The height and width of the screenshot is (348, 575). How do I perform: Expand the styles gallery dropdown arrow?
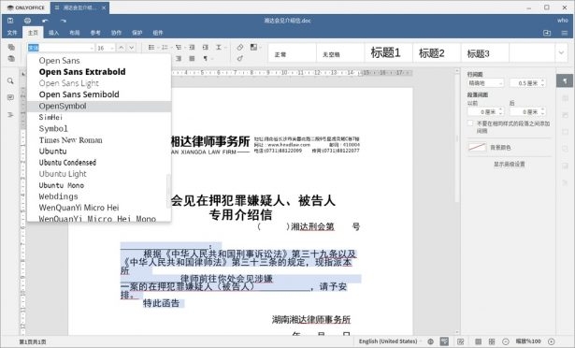561,53
